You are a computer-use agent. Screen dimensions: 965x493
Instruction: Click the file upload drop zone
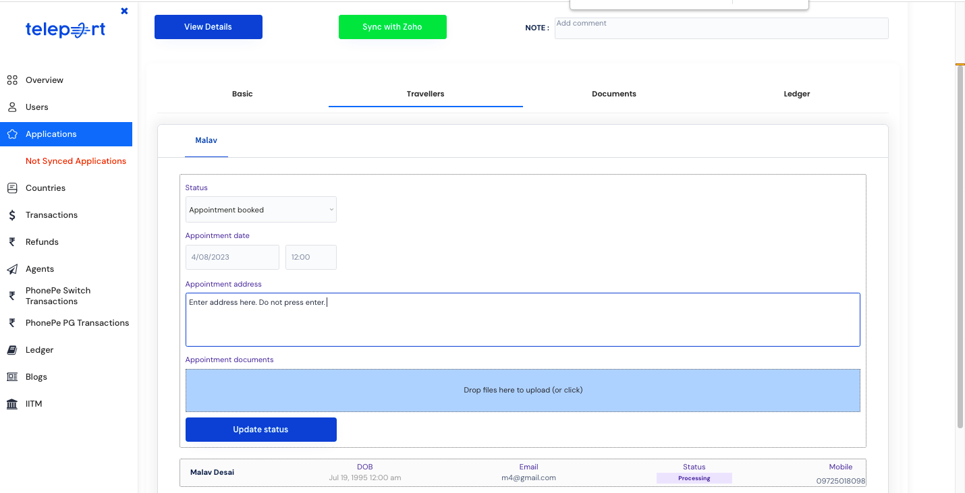click(523, 390)
